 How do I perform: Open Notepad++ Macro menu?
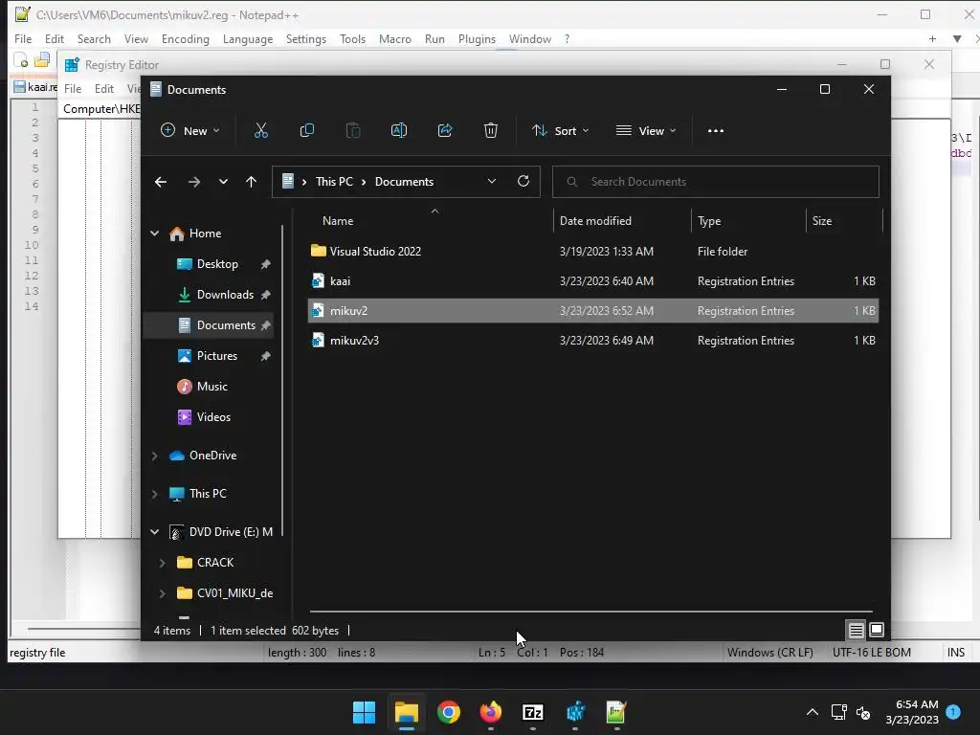click(x=395, y=38)
